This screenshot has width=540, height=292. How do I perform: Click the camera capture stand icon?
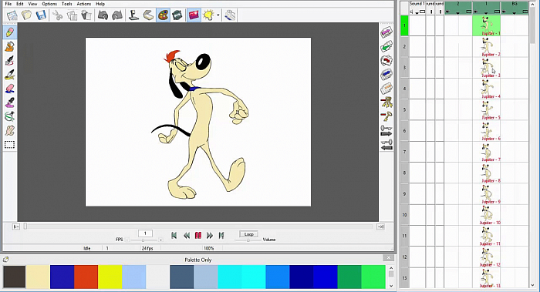point(133,15)
